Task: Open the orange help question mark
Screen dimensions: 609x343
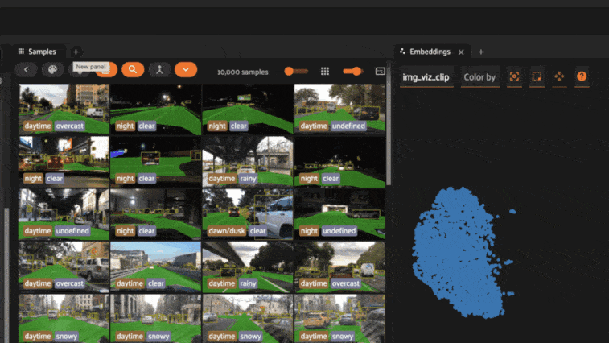Action: click(x=582, y=77)
